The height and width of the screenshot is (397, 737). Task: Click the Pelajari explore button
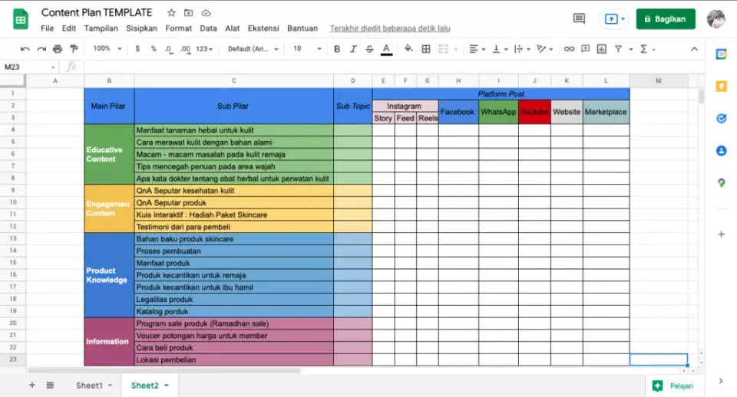673,386
